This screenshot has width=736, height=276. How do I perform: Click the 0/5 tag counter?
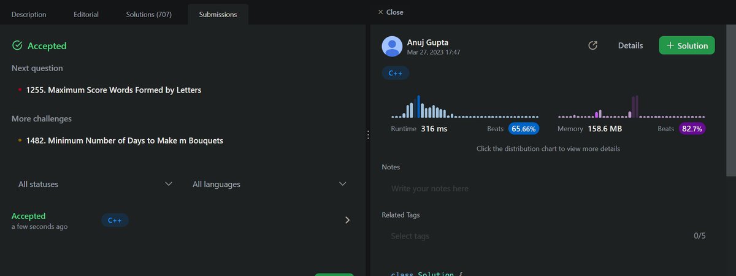coord(700,236)
